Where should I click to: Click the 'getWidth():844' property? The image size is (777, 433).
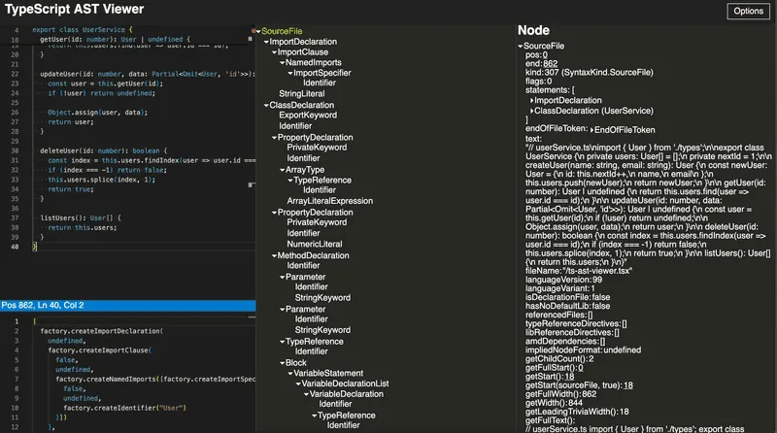pyautogui.click(x=554, y=403)
